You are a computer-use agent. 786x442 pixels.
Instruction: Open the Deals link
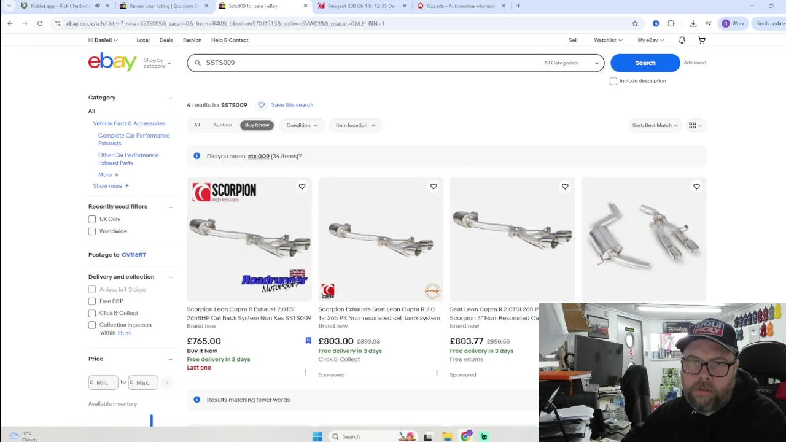[166, 40]
